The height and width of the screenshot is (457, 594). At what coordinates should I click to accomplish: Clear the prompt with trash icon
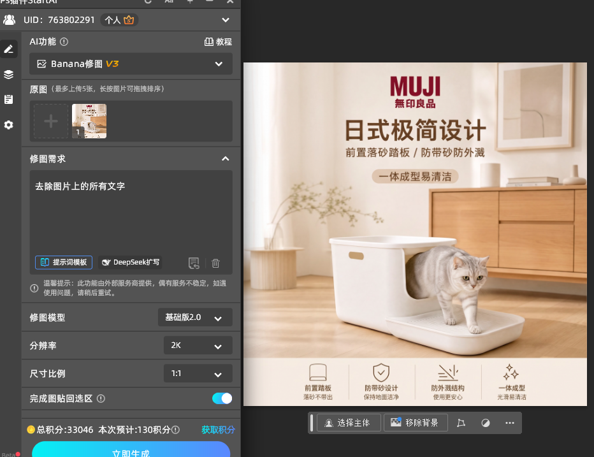tap(215, 263)
